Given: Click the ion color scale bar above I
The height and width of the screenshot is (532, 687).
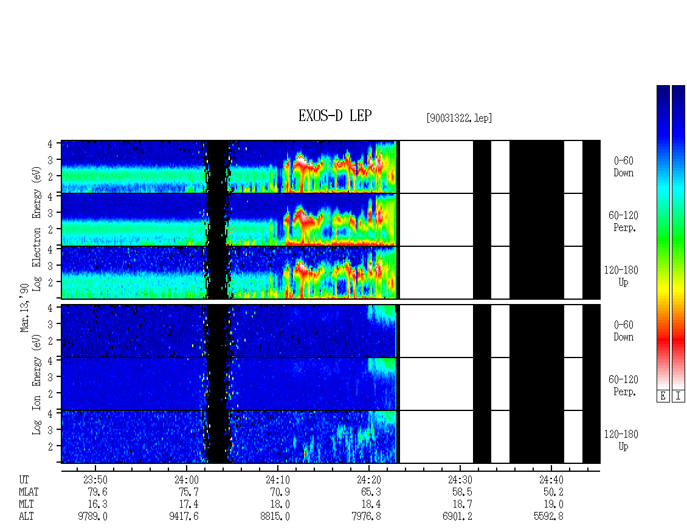Looking at the screenshot, I should pos(678,237).
